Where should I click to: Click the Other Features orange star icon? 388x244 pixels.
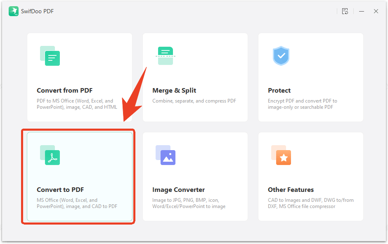[x=281, y=155]
